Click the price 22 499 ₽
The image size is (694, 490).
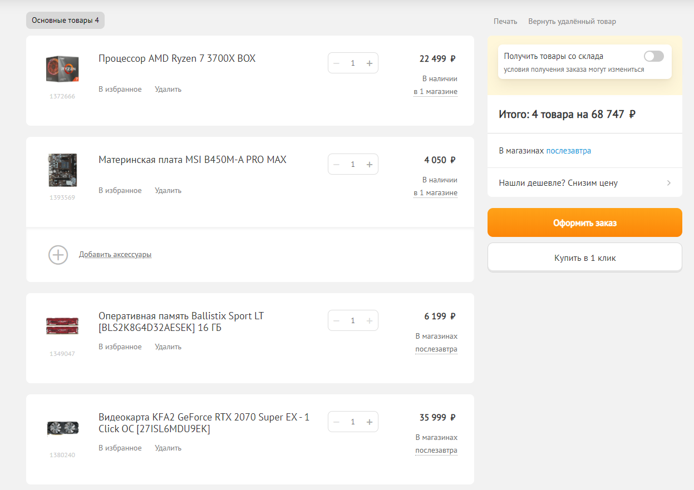[438, 59]
